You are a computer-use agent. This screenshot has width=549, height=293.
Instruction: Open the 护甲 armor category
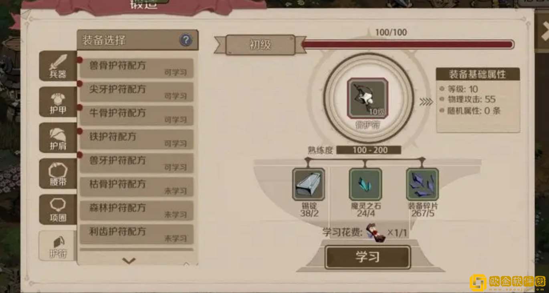coord(58,102)
